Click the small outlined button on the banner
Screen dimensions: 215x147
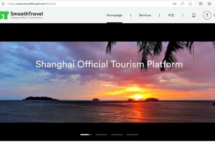point(109,85)
